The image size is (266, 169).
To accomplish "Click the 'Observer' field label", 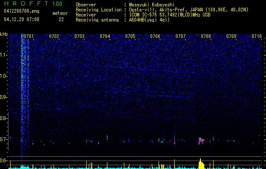I will (86, 5).
